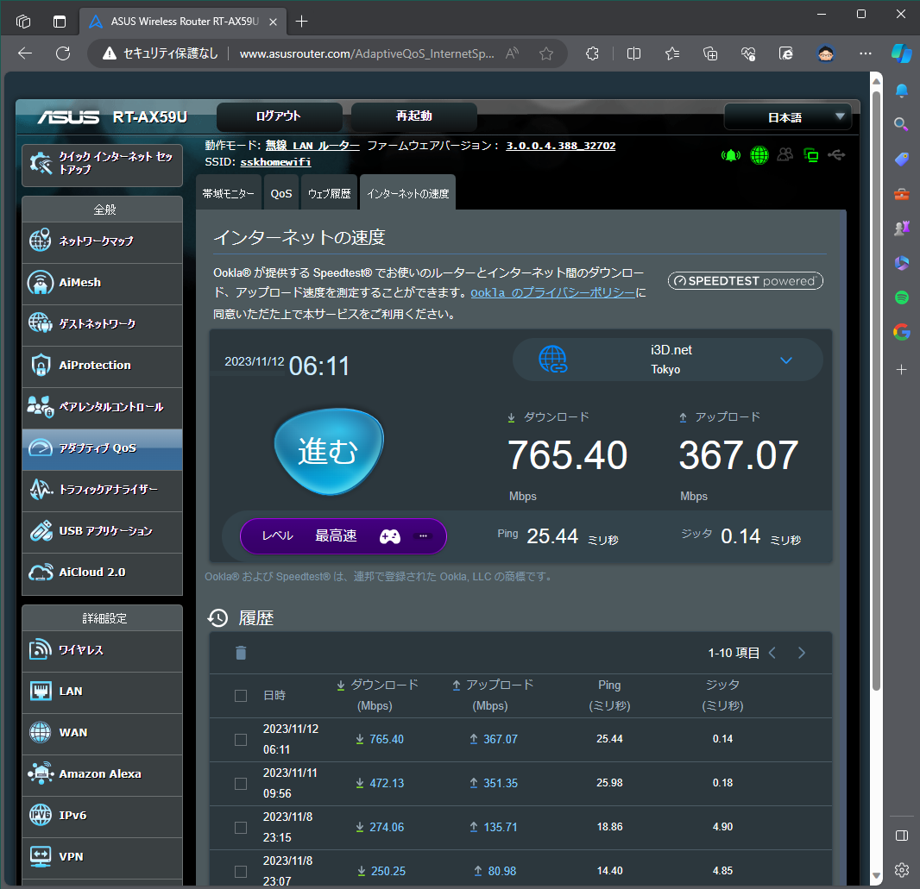Open the browser profile avatar
Image resolution: width=920 pixels, height=889 pixels.
coord(826,54)
